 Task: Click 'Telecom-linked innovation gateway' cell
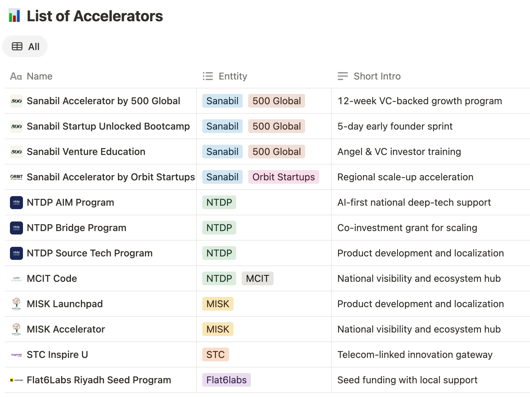431,355
